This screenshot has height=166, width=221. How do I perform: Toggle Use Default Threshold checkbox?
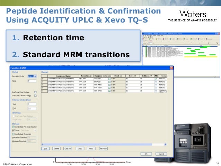tap(14, 134)
